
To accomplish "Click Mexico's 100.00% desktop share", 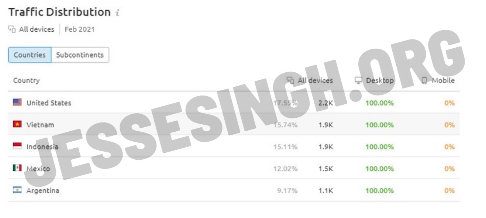I will pyautogui.click(x=380, y=169).
